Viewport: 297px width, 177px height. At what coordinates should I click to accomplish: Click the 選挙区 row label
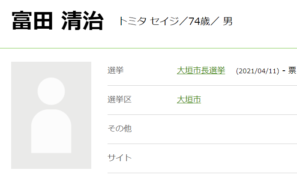click(x=119, y=100)
